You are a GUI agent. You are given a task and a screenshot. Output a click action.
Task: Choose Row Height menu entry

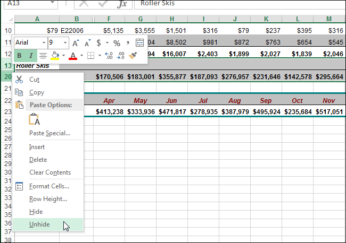coord(48,199)
